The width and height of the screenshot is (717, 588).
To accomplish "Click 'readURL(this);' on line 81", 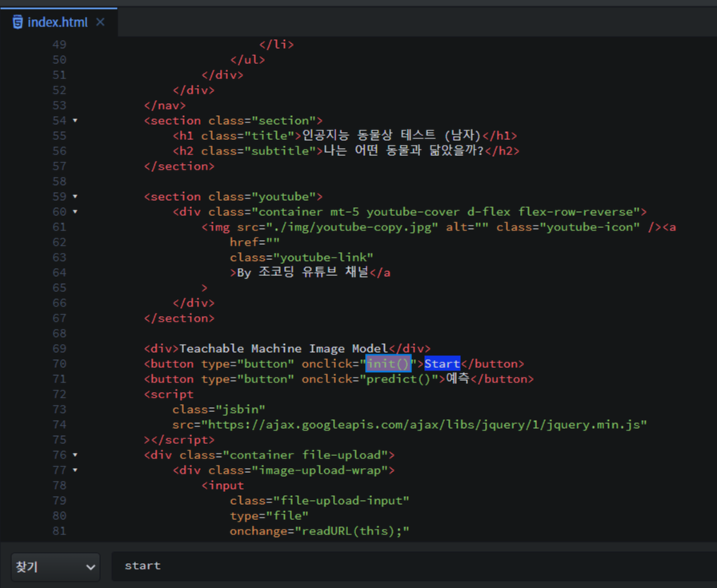I will pos(352,531).
